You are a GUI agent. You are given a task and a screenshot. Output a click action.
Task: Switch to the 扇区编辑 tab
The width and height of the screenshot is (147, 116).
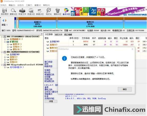[x=68, y=35]
